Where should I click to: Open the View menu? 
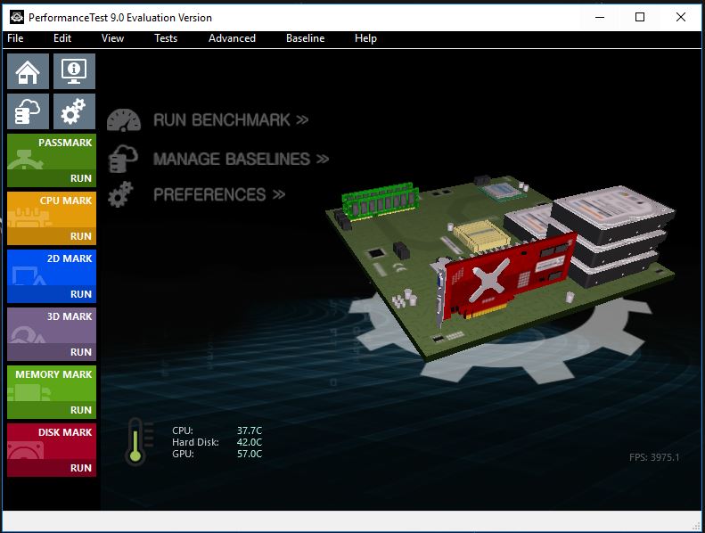(112, 38)
